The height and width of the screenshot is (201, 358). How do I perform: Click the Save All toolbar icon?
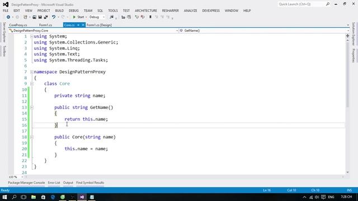coord(46,17)
